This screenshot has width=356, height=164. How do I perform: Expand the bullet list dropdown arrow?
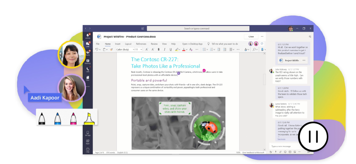tap(208, 49)
